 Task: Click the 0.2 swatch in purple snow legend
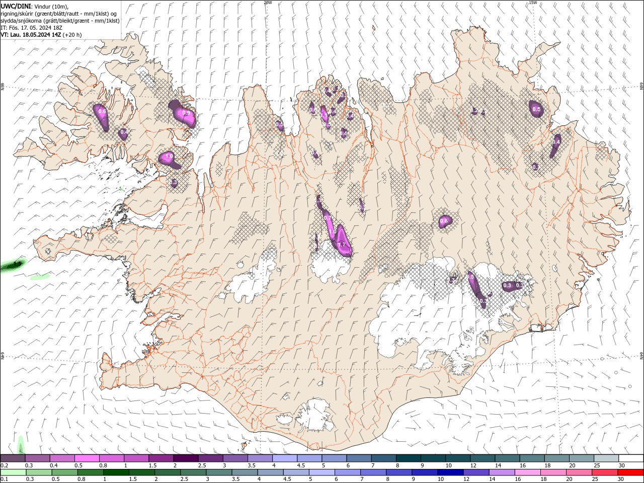pyautogui.click(x=13, y=458)
